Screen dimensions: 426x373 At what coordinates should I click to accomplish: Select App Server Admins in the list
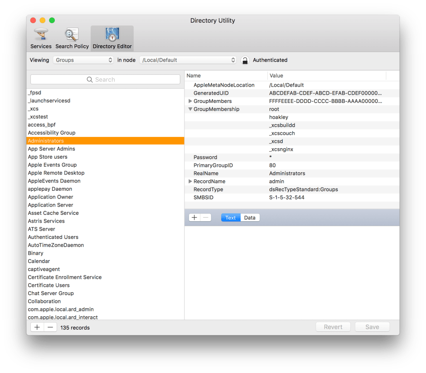(x=52, y=149)
